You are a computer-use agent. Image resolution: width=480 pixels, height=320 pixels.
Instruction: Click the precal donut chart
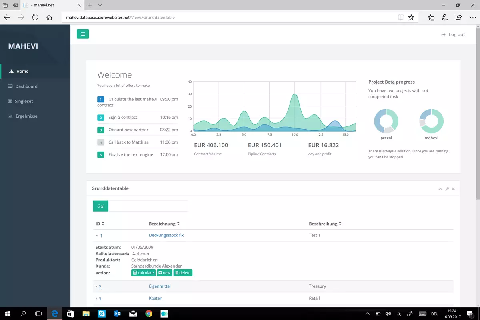tap(386, 121)
